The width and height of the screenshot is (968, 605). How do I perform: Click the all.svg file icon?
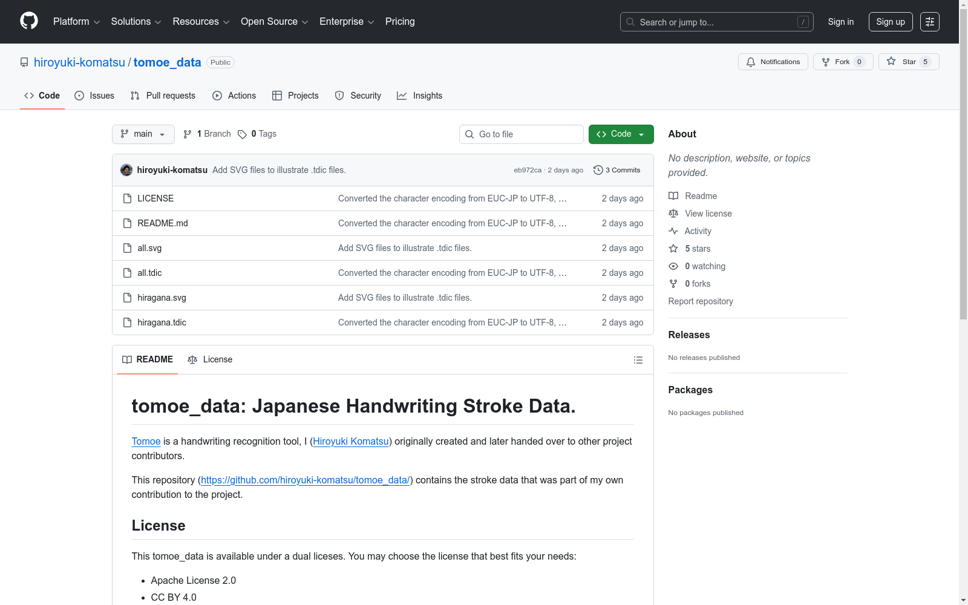pyautogui.click(x=127, y=248)
